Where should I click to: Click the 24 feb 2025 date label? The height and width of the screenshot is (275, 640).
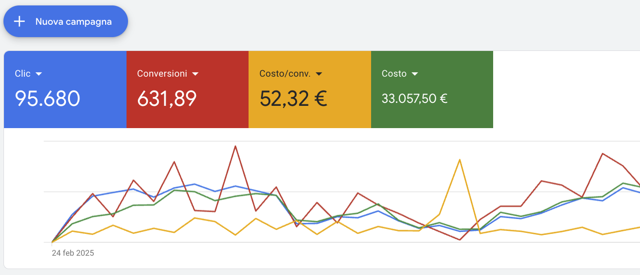(73, 253)
